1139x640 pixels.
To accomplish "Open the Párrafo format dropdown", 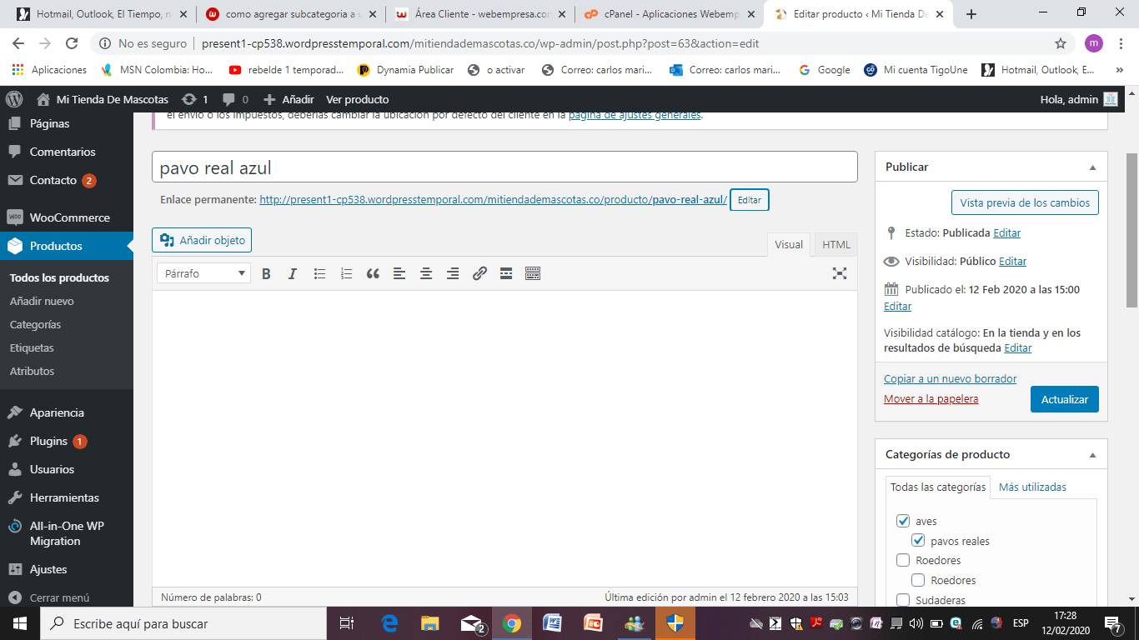I will point(204,273).
